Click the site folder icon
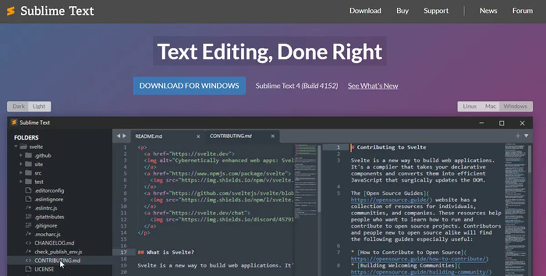This screenshot has width=546, height=276. click(x=28, y=164)
